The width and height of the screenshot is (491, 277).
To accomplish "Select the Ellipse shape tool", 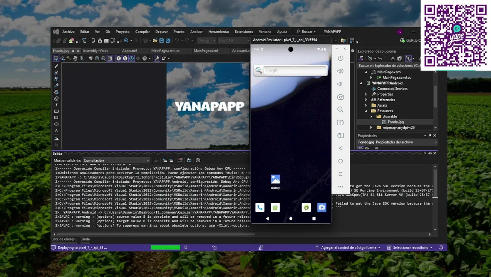I will point(56,124).
